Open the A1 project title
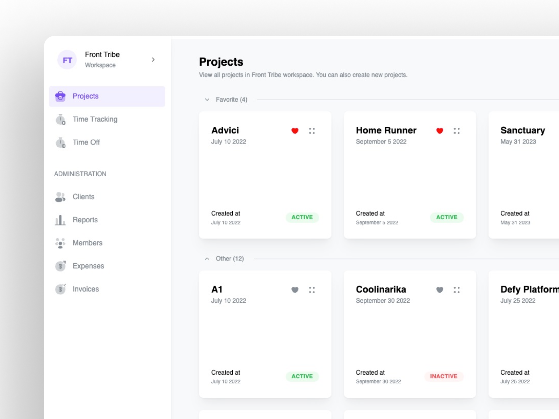This screenshot has width=559, height=419. click(217, 289)
